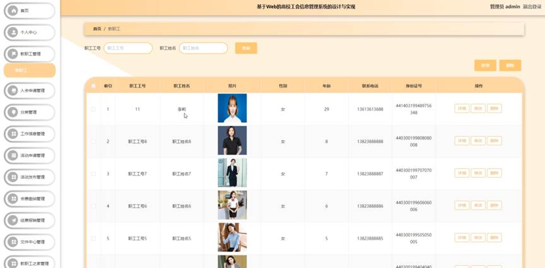The image size is (545, 268).
Task: Click the icon beside 入会申请管理
Action: click(13, 91)
